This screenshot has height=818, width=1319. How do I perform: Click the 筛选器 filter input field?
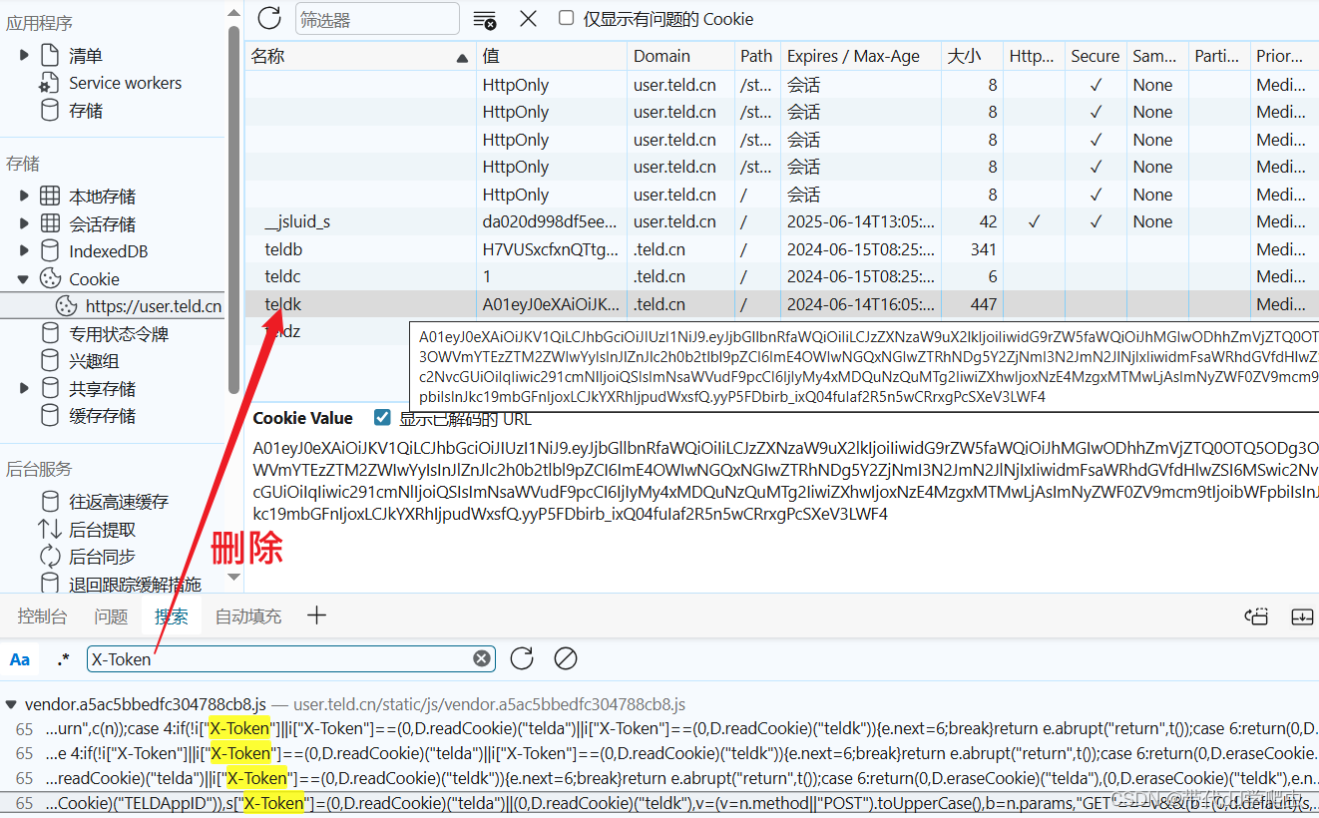(377, 19)
